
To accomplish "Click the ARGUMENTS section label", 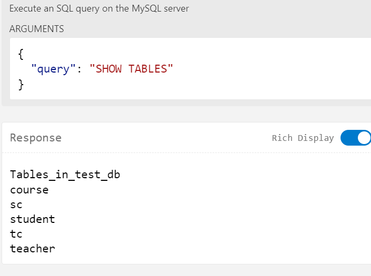I will [x=37, y=29].
